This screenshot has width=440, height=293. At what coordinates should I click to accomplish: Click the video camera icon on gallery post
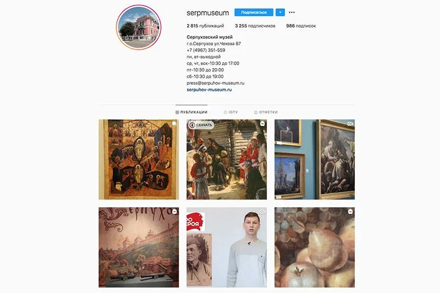coord(350,124)
